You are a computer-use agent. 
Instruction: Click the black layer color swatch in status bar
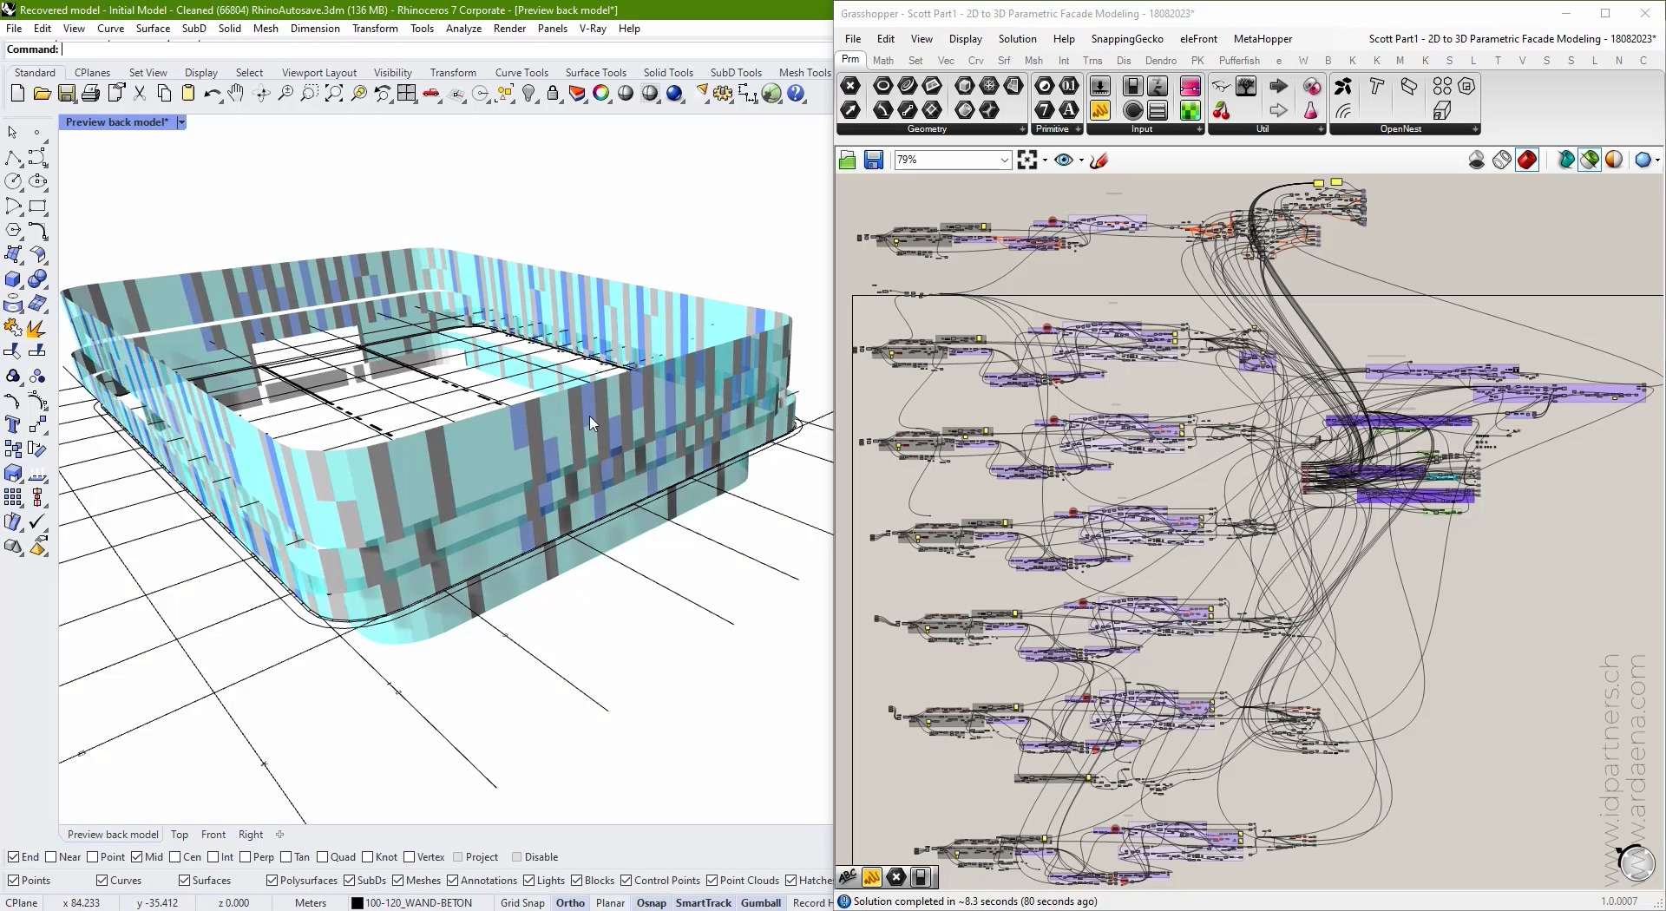[357, 903]
